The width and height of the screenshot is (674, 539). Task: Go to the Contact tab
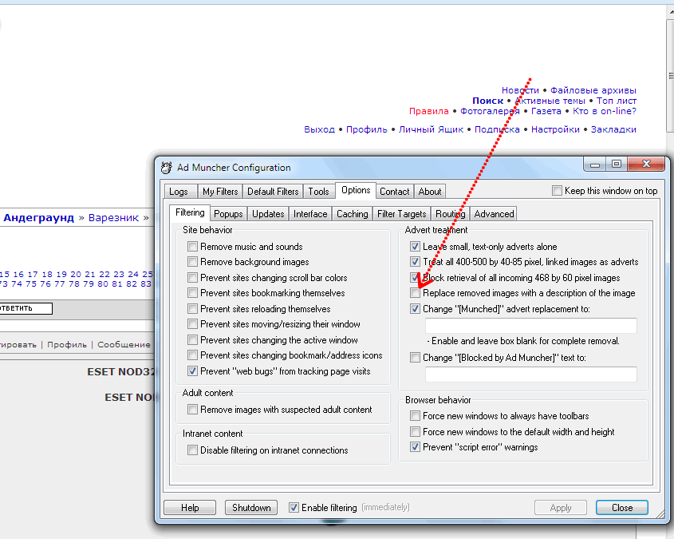(x=395, y=192)
